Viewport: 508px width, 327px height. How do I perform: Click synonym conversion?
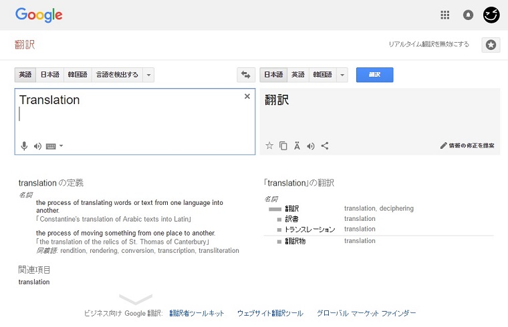138,251
